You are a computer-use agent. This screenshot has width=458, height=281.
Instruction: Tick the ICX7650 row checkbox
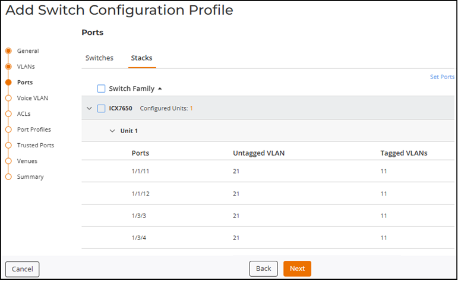coord(102,108)
